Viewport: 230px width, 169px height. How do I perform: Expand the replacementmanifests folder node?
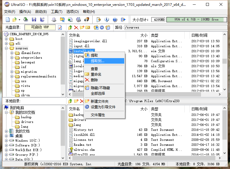[x=12, y=77]
